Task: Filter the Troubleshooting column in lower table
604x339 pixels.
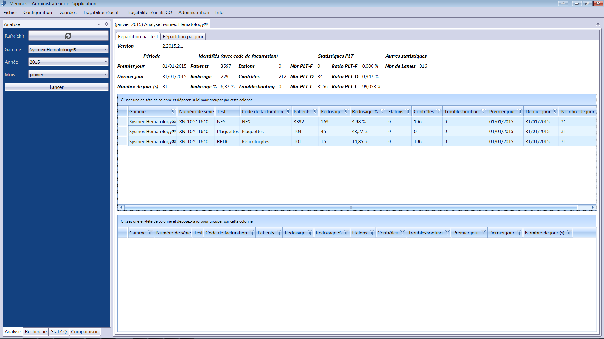Action: (447, 233)
